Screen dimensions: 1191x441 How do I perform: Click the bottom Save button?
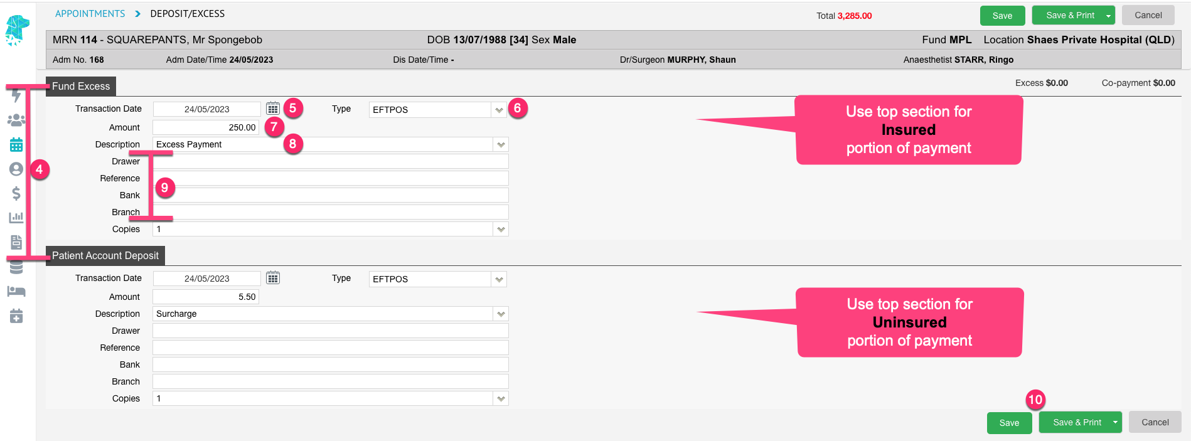pos(1009,423)
